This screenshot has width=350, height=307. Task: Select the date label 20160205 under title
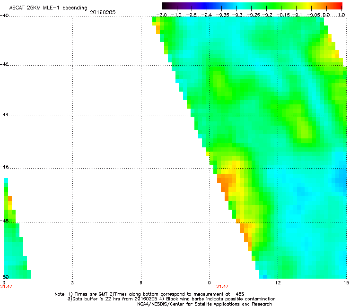tap(103, 12)
